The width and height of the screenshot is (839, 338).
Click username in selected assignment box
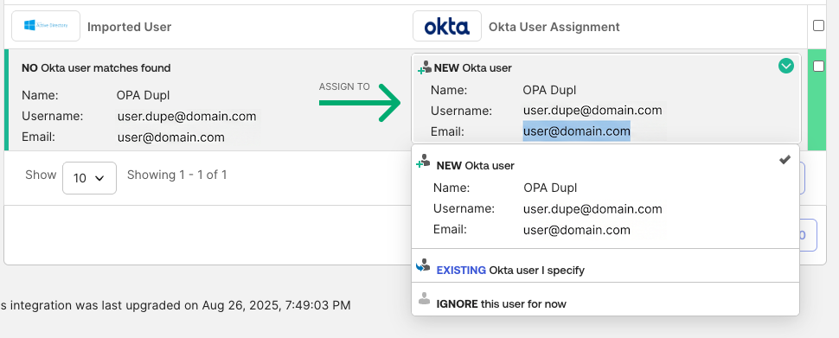592,111
